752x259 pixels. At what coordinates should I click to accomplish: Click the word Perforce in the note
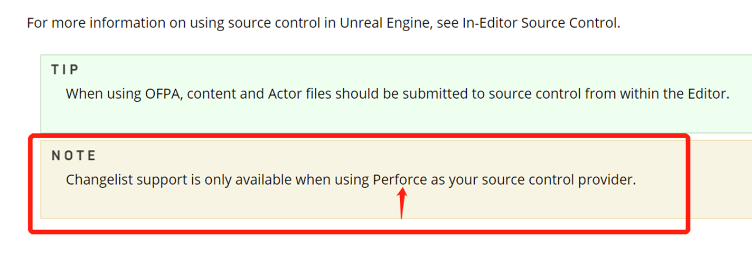point(400,180)
